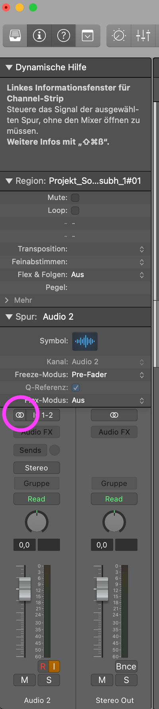The height and width of the screenshot is (709, 159).
Task: Toggle stereo format icon on Audio 2
Action: pos(20,415)
